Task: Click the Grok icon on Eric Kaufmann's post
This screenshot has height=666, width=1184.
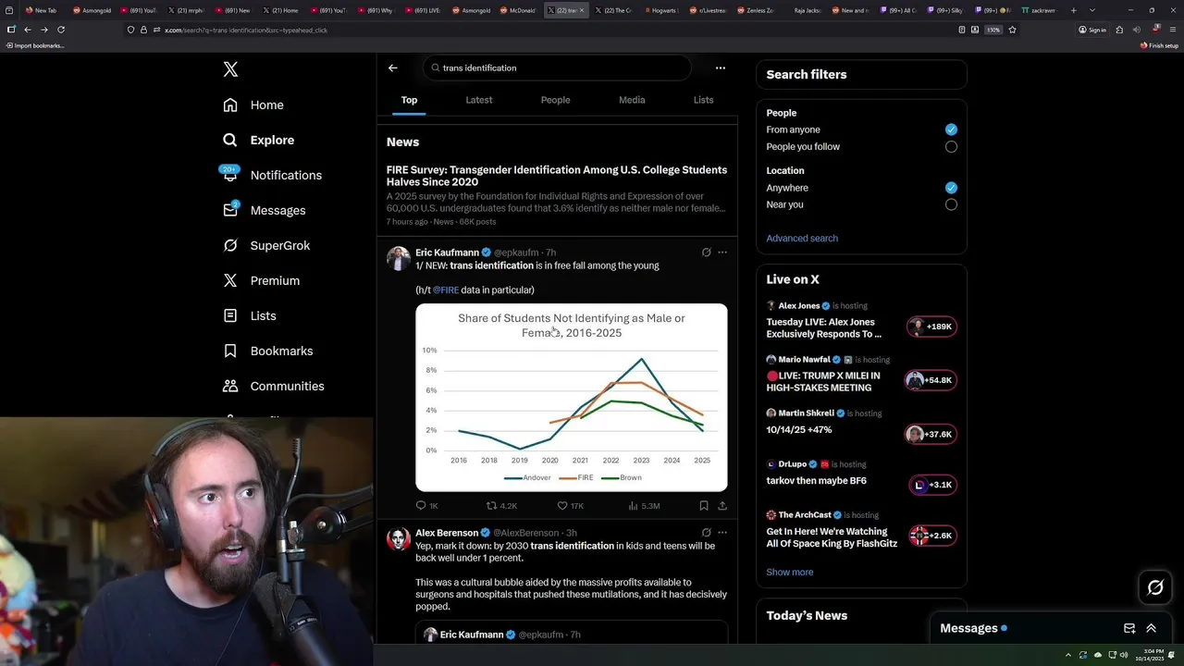Action: click(x=706, y=253)
